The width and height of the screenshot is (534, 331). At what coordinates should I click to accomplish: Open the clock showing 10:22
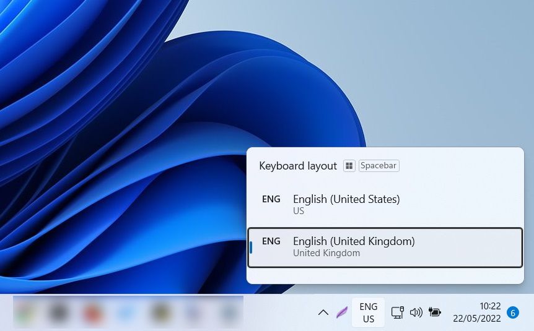tap(490, 306)
